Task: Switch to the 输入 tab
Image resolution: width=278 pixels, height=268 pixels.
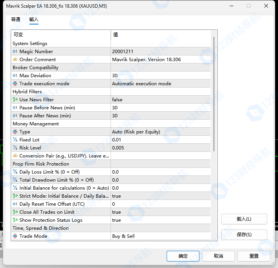Action: point(34,19)
